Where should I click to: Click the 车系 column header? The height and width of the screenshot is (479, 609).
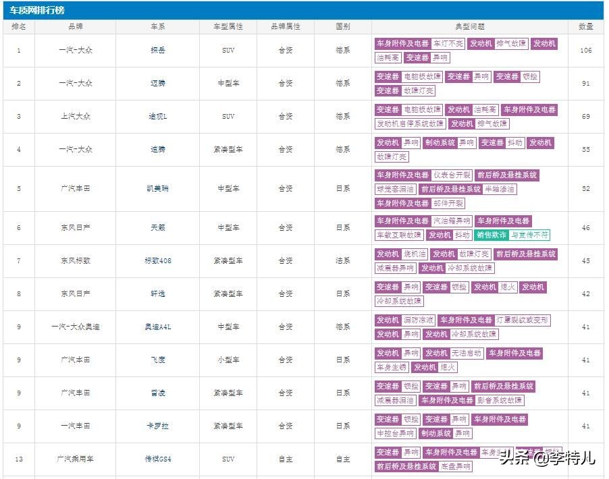pyautogui.click(x=158, y=26)
